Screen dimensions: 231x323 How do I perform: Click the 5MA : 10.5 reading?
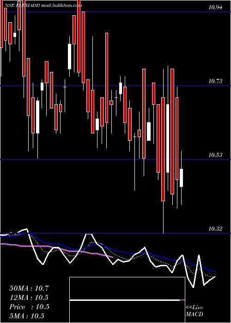(x=27, y=316)
